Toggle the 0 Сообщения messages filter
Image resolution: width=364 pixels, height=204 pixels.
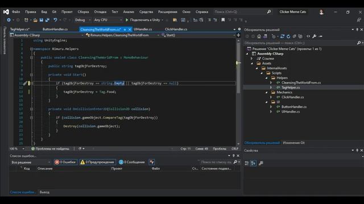pos(131,162)
